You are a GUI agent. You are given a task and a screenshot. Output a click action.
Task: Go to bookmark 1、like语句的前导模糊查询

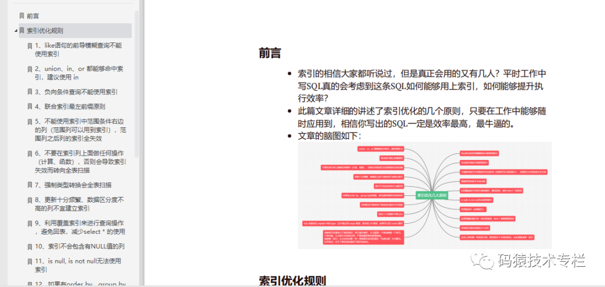78,50
